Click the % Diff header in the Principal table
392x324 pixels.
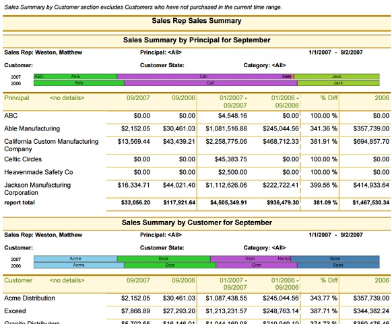tap(329, 97)
